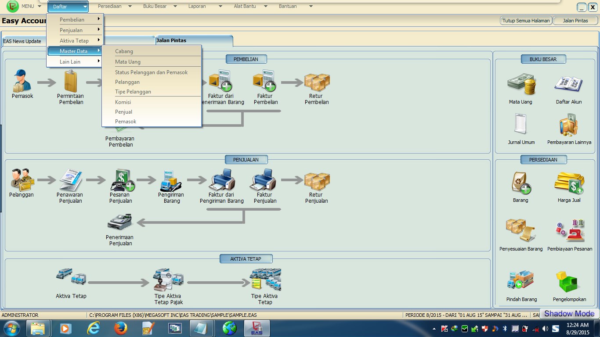Open Retur Penjualan boxes icon
Image resolution: width=600 pixels, height=337 pixels.
coord(317,181)
